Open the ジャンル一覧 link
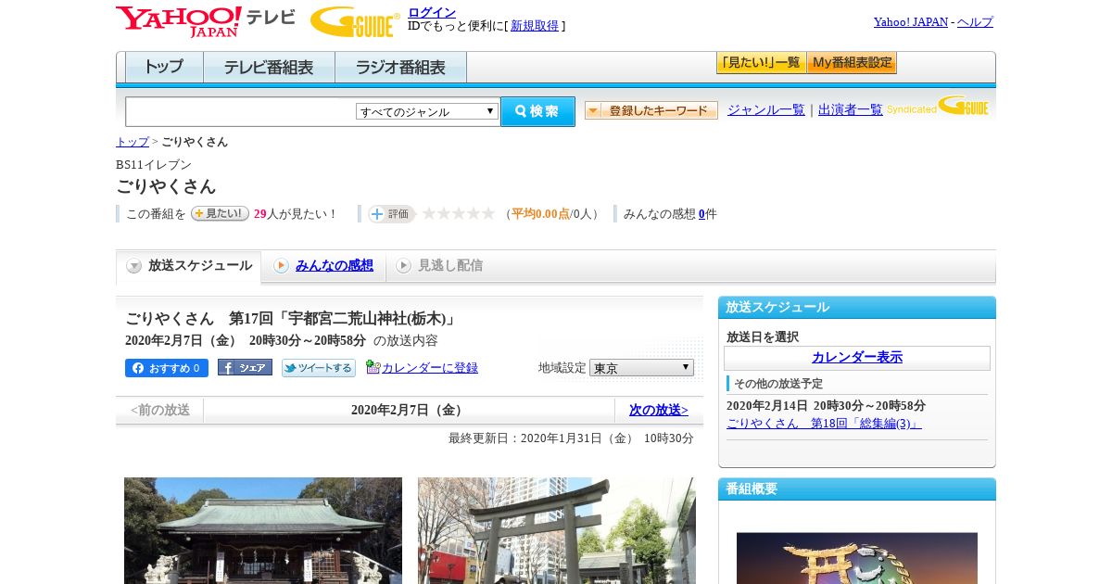1112x584 pixels. 766,109
